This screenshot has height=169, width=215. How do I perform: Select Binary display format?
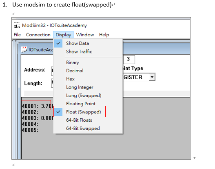(x=73, y=62)
